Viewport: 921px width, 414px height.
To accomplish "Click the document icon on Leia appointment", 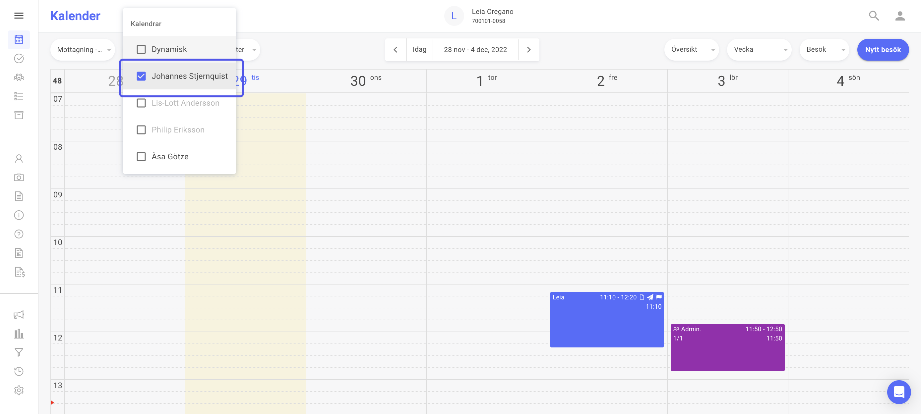I will tap(642, 297).
